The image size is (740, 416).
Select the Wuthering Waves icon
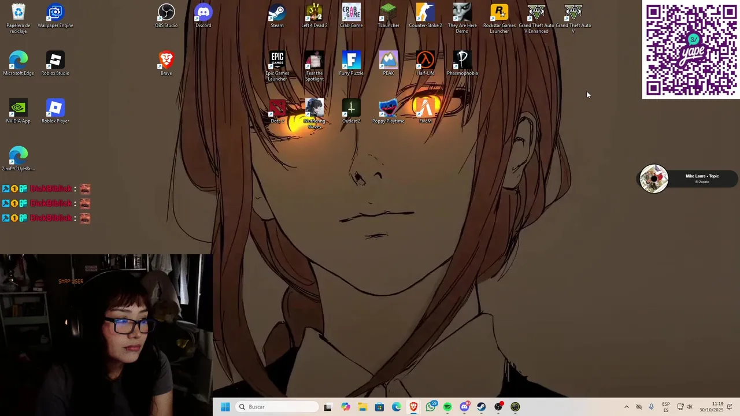pyautogui.click(x=314, y=114)
